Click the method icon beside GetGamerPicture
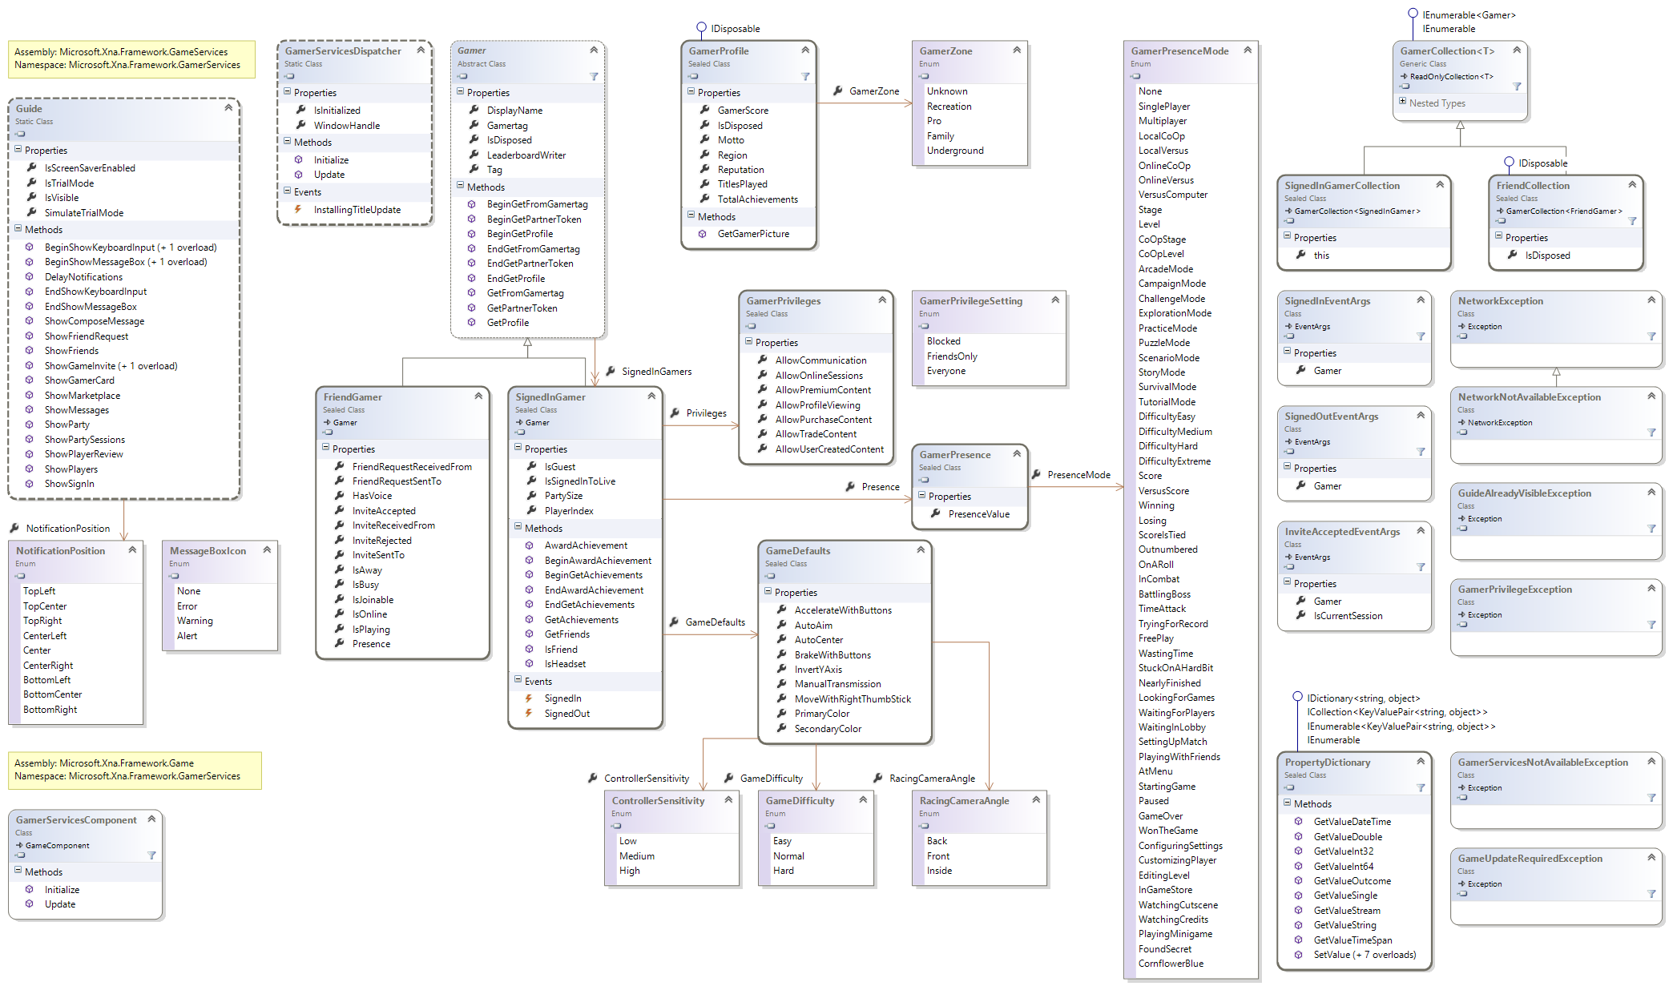 click(703, 234)
